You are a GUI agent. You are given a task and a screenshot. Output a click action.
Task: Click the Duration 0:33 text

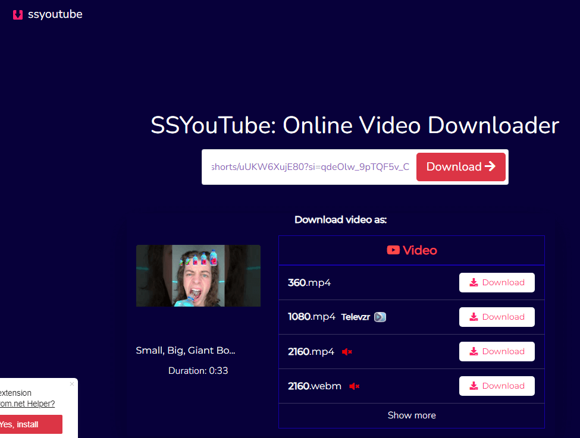pyautogui.click(x=198, y=371)
